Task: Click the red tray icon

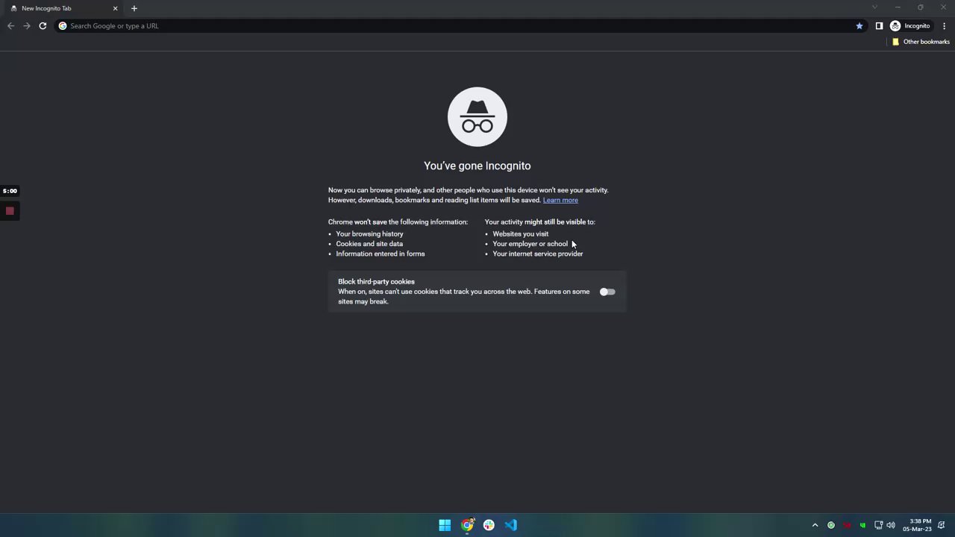Action: (847, 525)
